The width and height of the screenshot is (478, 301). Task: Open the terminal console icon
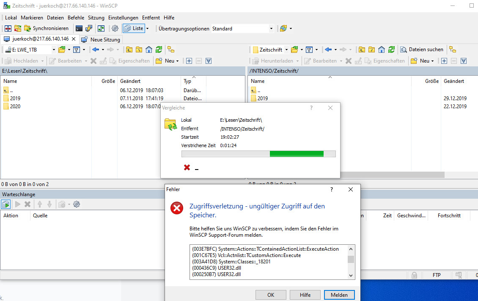79,29
